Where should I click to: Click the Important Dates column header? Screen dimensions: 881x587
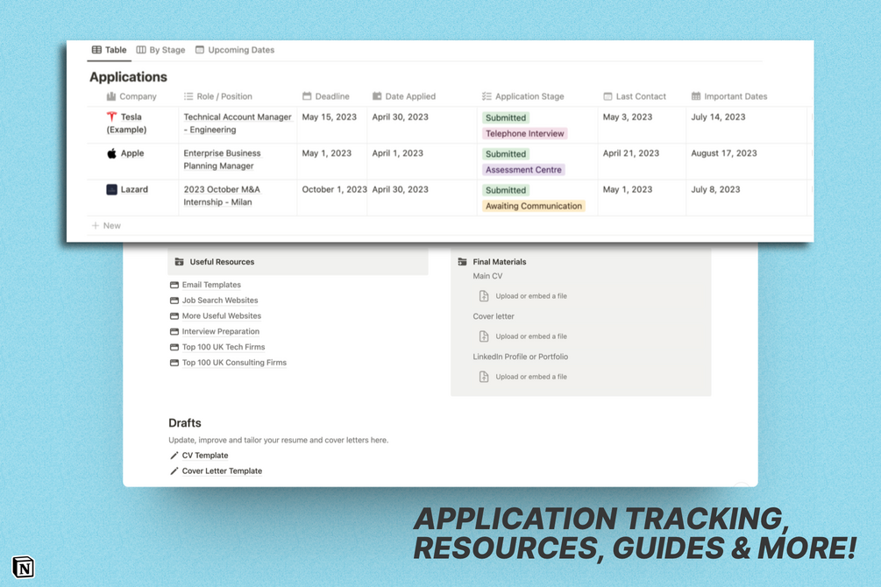[729, 96]
